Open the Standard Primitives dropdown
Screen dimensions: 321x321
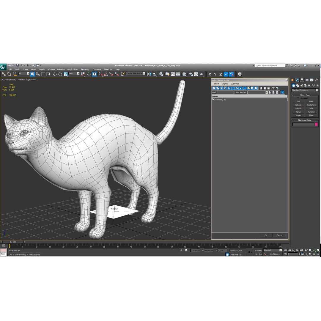[305, 90]
